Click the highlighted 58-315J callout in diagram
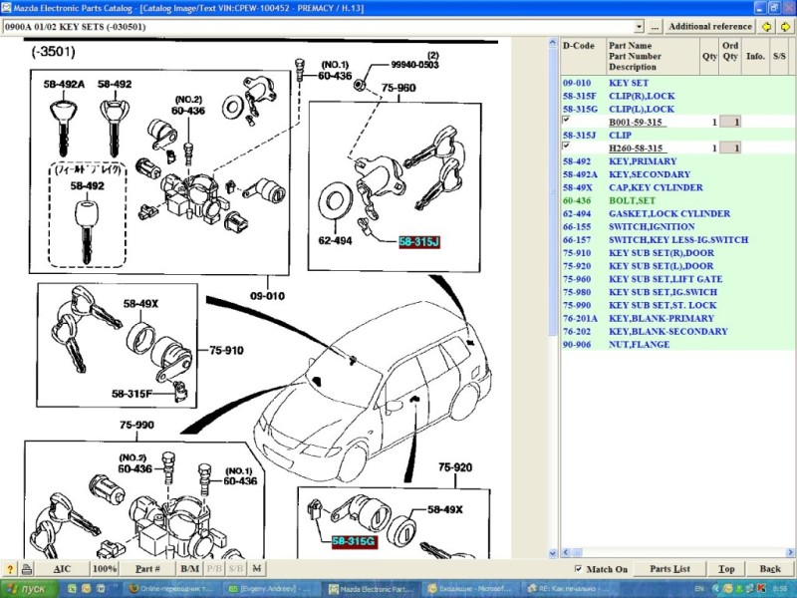Image resolution: width=797 pixels, height=598 pixels. (418, 242)
